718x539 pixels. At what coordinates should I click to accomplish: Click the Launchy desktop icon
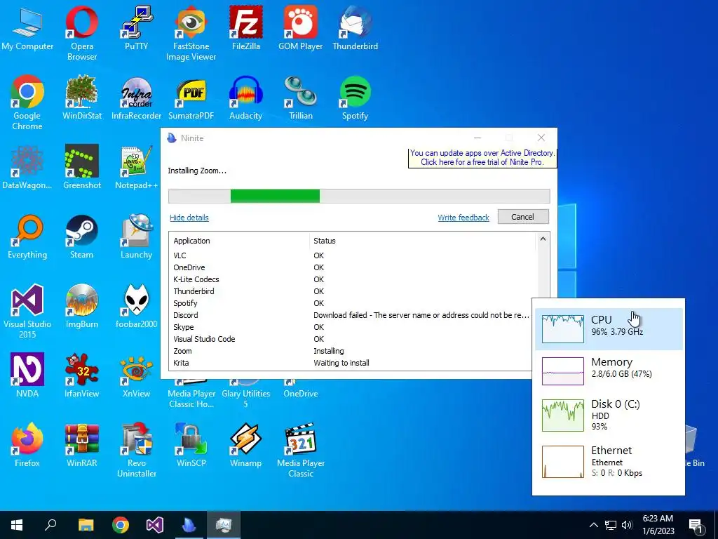tap(137, 237)
